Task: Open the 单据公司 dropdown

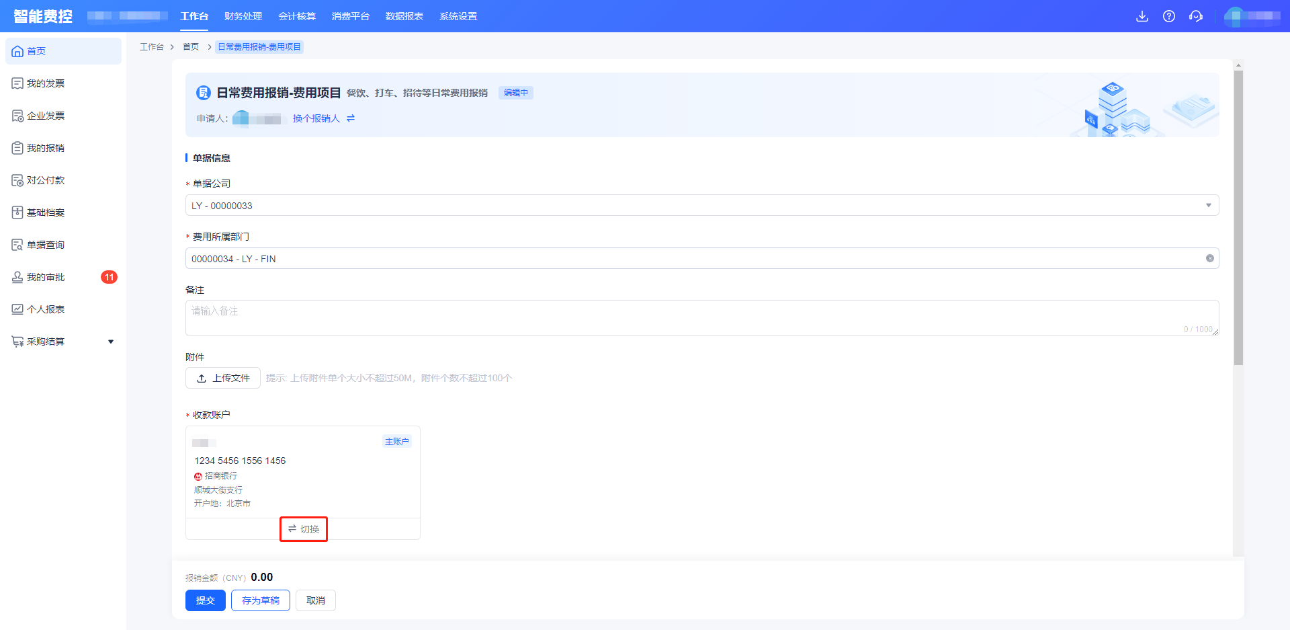Action: point(701,206)
